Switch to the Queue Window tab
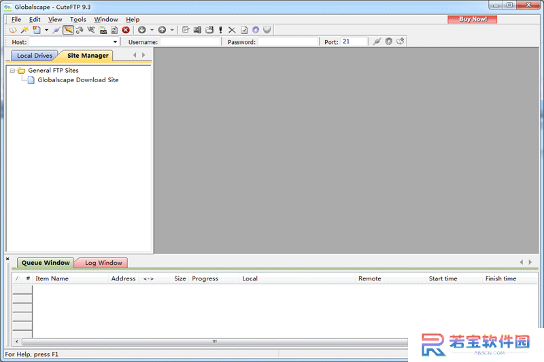The image size is (544, 362). 46,263
